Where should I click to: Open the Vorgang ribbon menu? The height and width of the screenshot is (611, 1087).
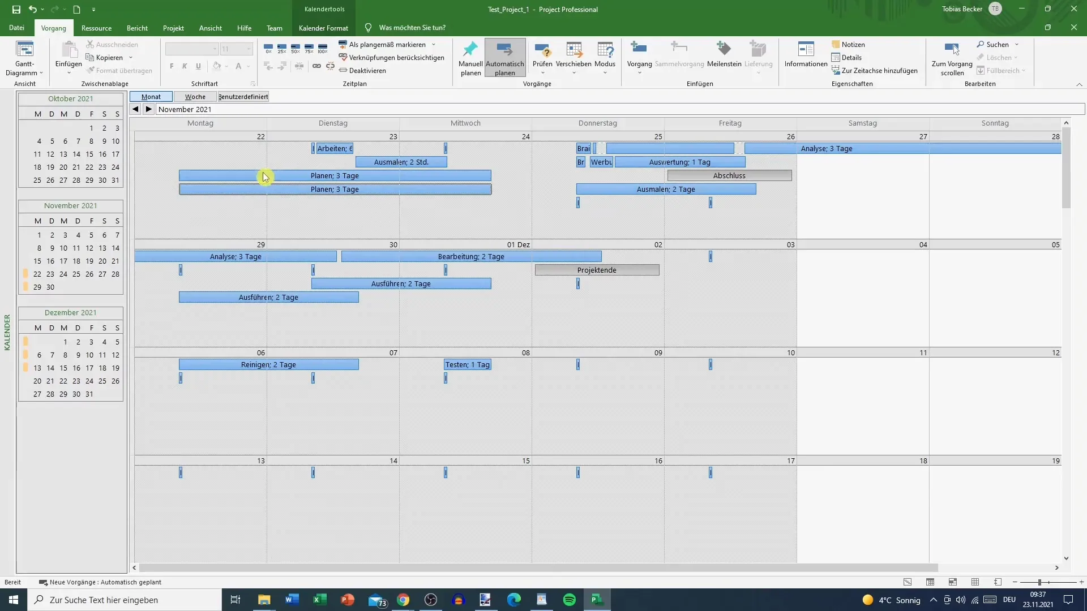[53, 28]
